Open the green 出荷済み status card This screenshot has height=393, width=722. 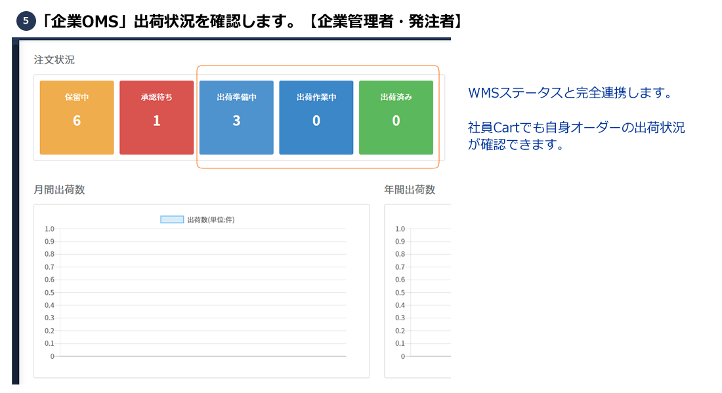point(396,117)
